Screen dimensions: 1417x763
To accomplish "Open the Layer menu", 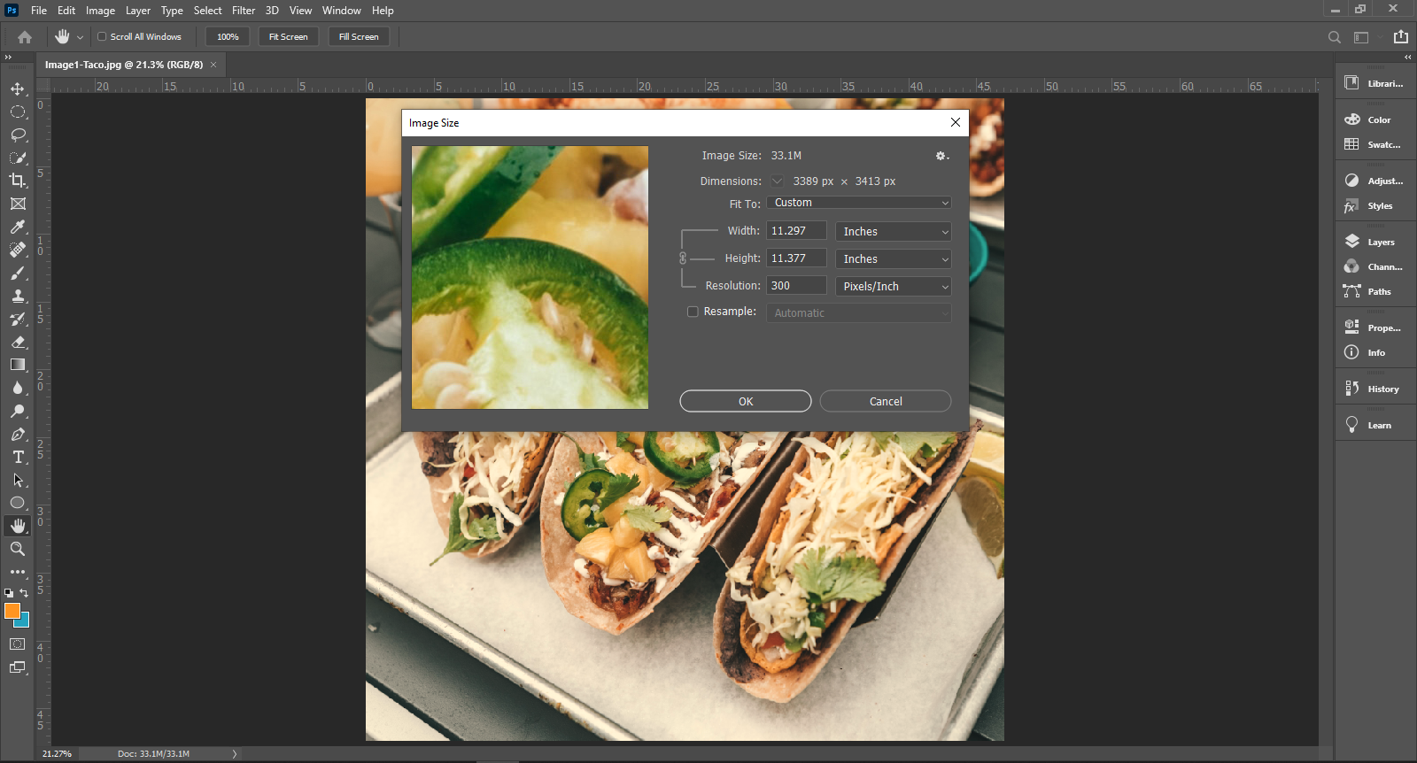I will [x=137, y=11].
